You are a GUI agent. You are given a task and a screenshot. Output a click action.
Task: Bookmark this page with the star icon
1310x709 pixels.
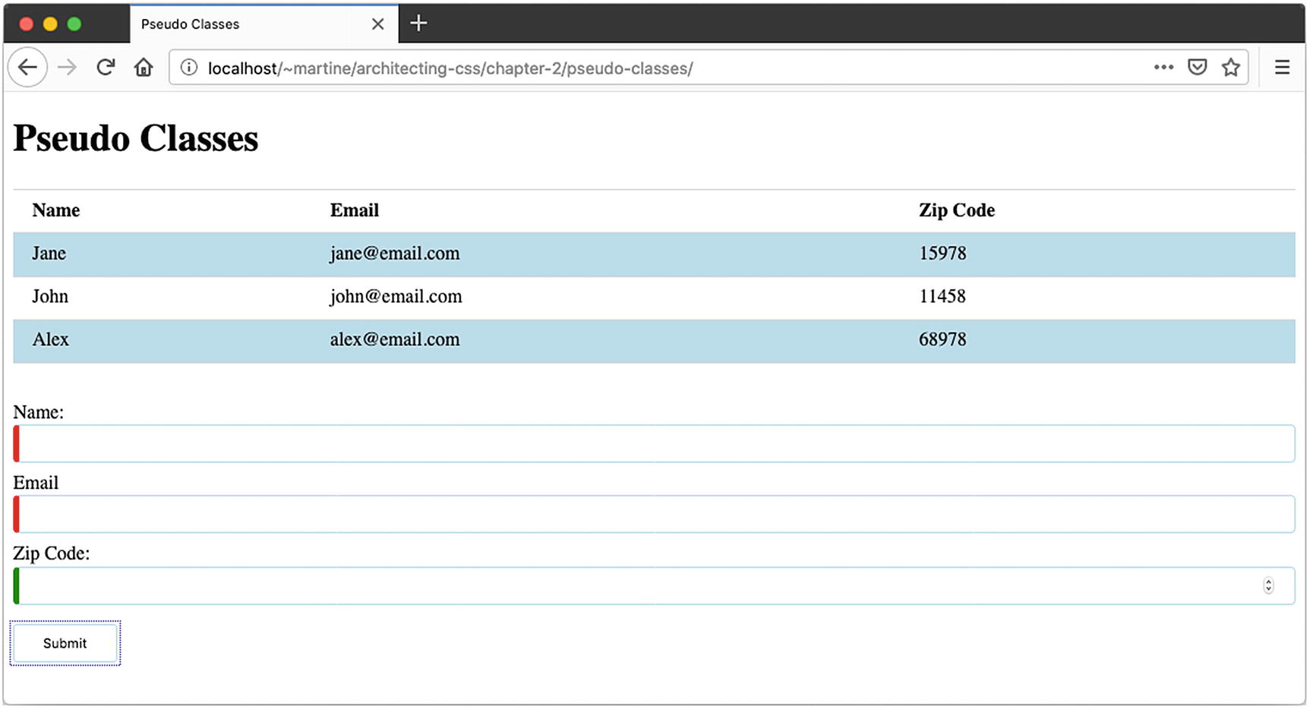(x=1231, y=68)
